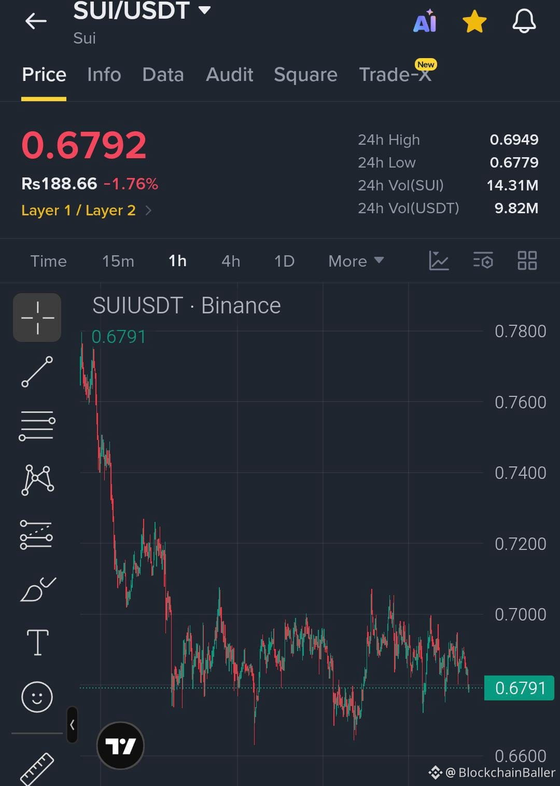Screen dimensions: 560x786
Task: Click the 0.7000 price axis label
Action: (x=520, y=614)
